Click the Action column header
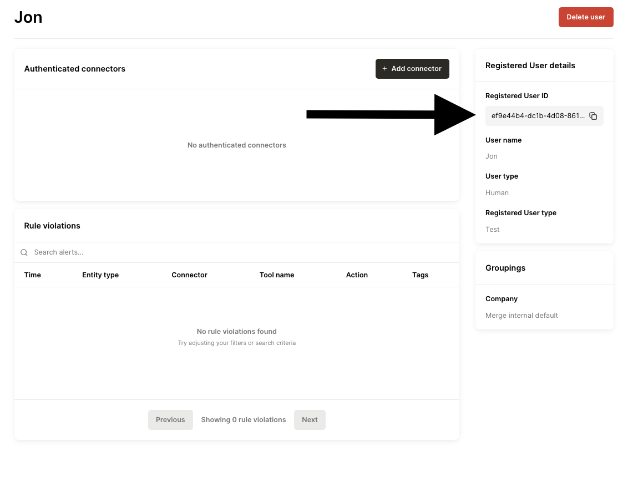The height and width of the screenshot is (482, 633). (357, 275)
